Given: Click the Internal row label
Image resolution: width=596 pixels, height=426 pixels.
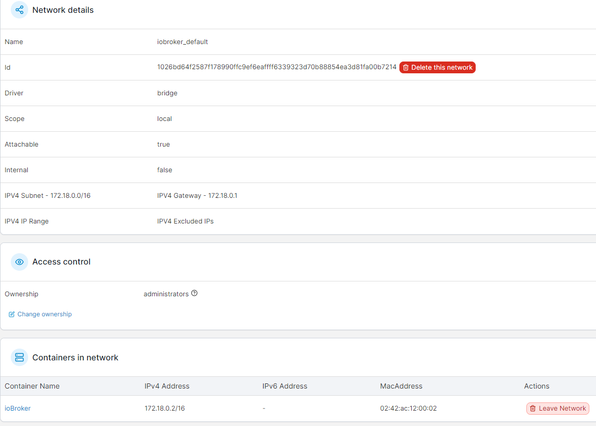Looking at the screenshot, I should pyautogui.click(x=16, y=170).
